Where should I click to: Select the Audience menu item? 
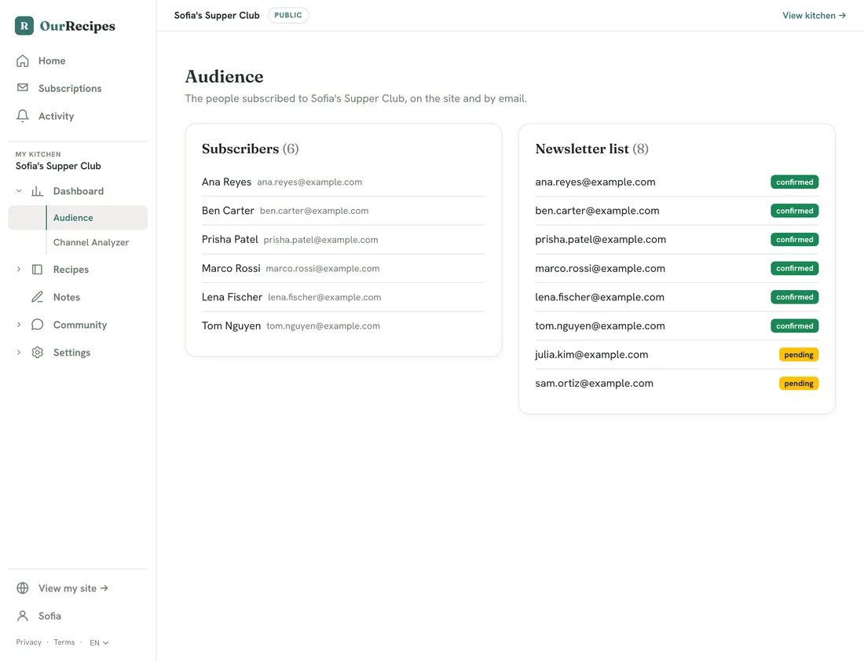[x=78, y=217]
